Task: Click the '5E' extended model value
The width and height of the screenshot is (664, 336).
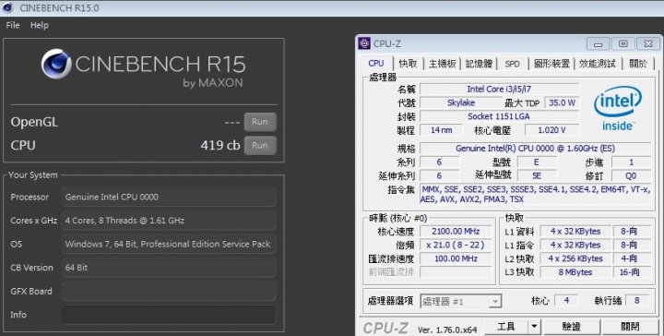Action: (x=537, y=175)
